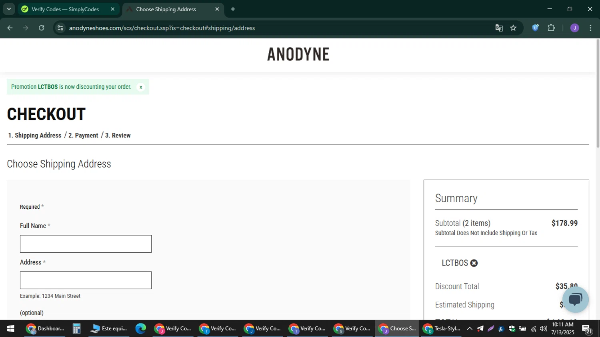Open the notification center icon

point(587,329)
